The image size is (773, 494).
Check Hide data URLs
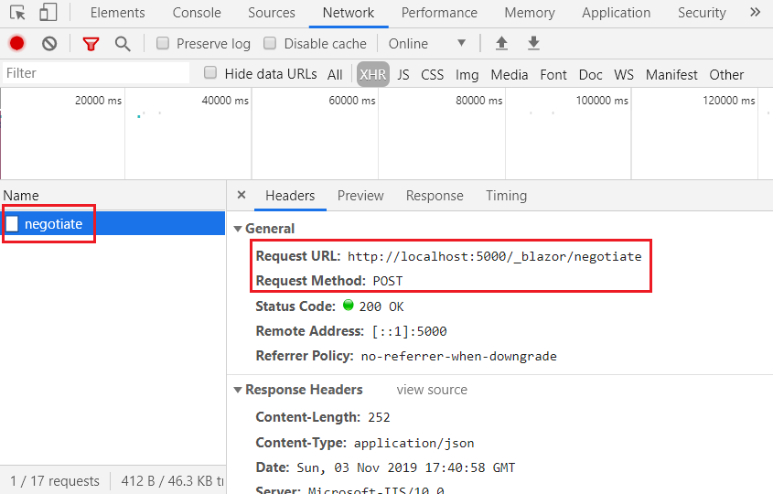click(210, 73)
